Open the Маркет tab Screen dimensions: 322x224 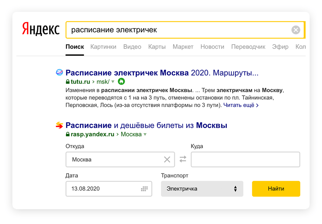[x=183, y=47]
